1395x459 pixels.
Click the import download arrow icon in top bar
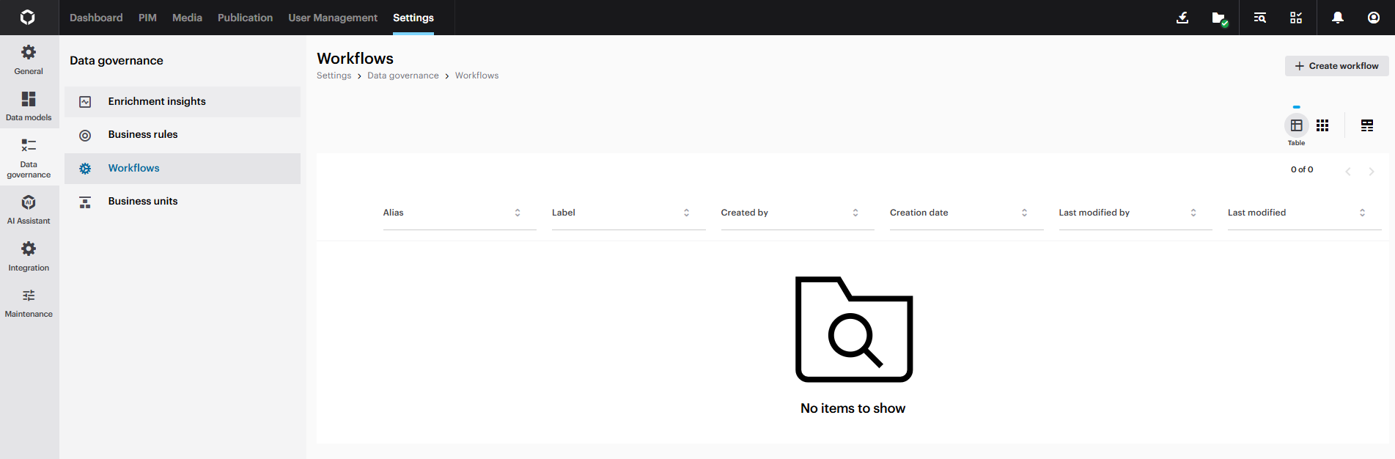point(1182,18)
